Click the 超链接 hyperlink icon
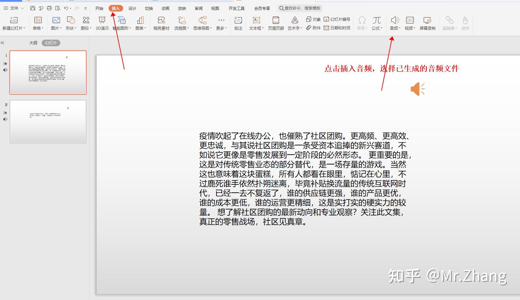This screenshot has width=520, height=300. tap(449, 20)
